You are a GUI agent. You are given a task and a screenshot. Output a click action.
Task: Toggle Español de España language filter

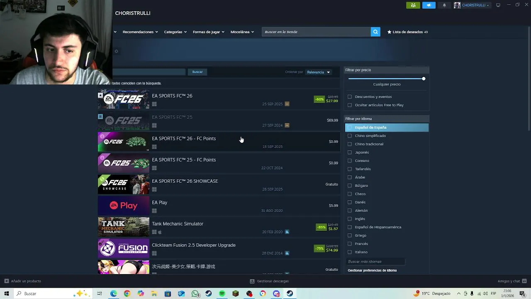point(387,127)
